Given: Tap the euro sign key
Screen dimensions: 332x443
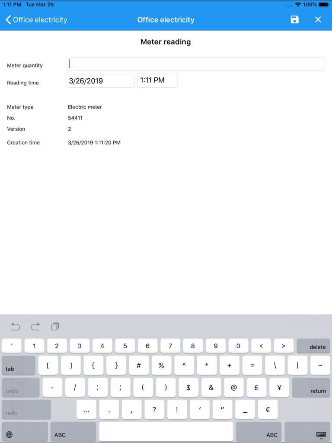Looking at the screenshot, I should [268, 409].
